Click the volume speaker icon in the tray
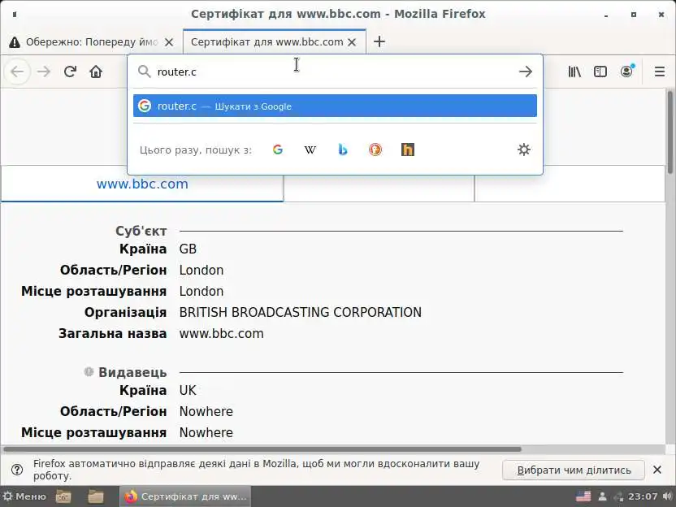Screen dimensions: 676x507 click(667, 496)
